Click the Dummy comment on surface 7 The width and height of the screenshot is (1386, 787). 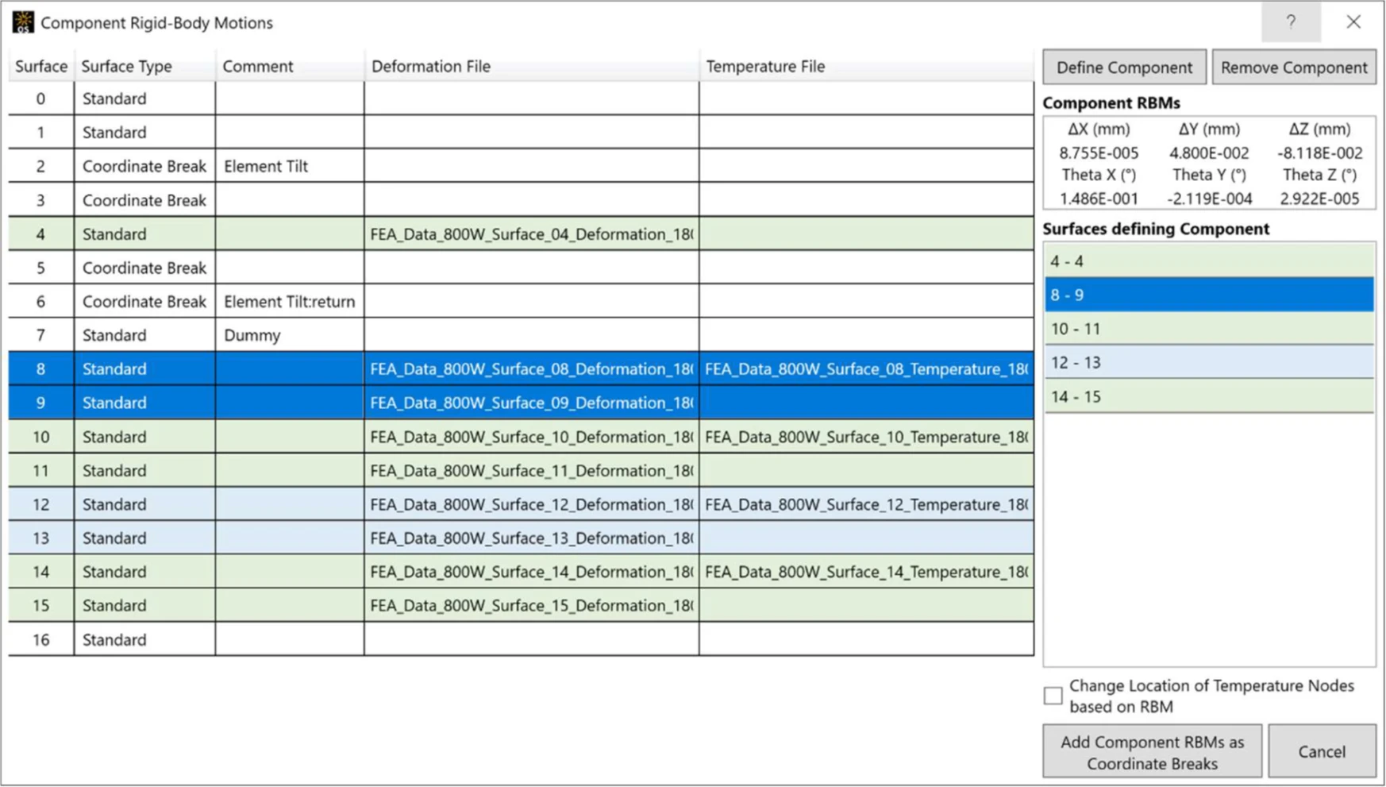(x=290, y=335)
